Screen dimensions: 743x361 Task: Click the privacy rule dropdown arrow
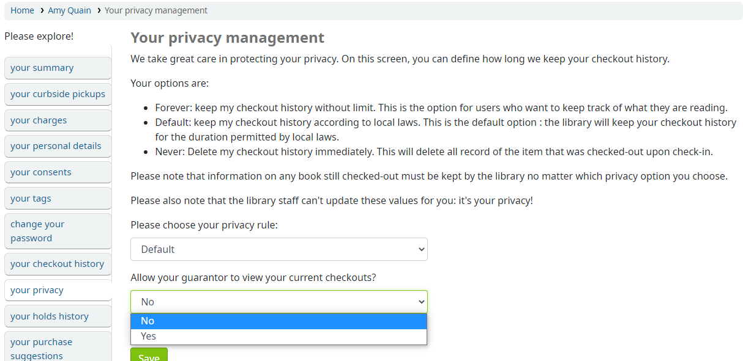coord(421,249)
